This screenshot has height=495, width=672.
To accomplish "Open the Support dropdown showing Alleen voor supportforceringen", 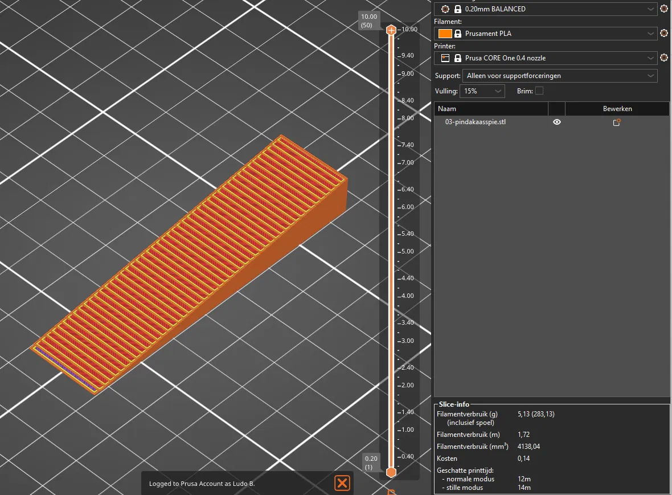I will [560, 76].
